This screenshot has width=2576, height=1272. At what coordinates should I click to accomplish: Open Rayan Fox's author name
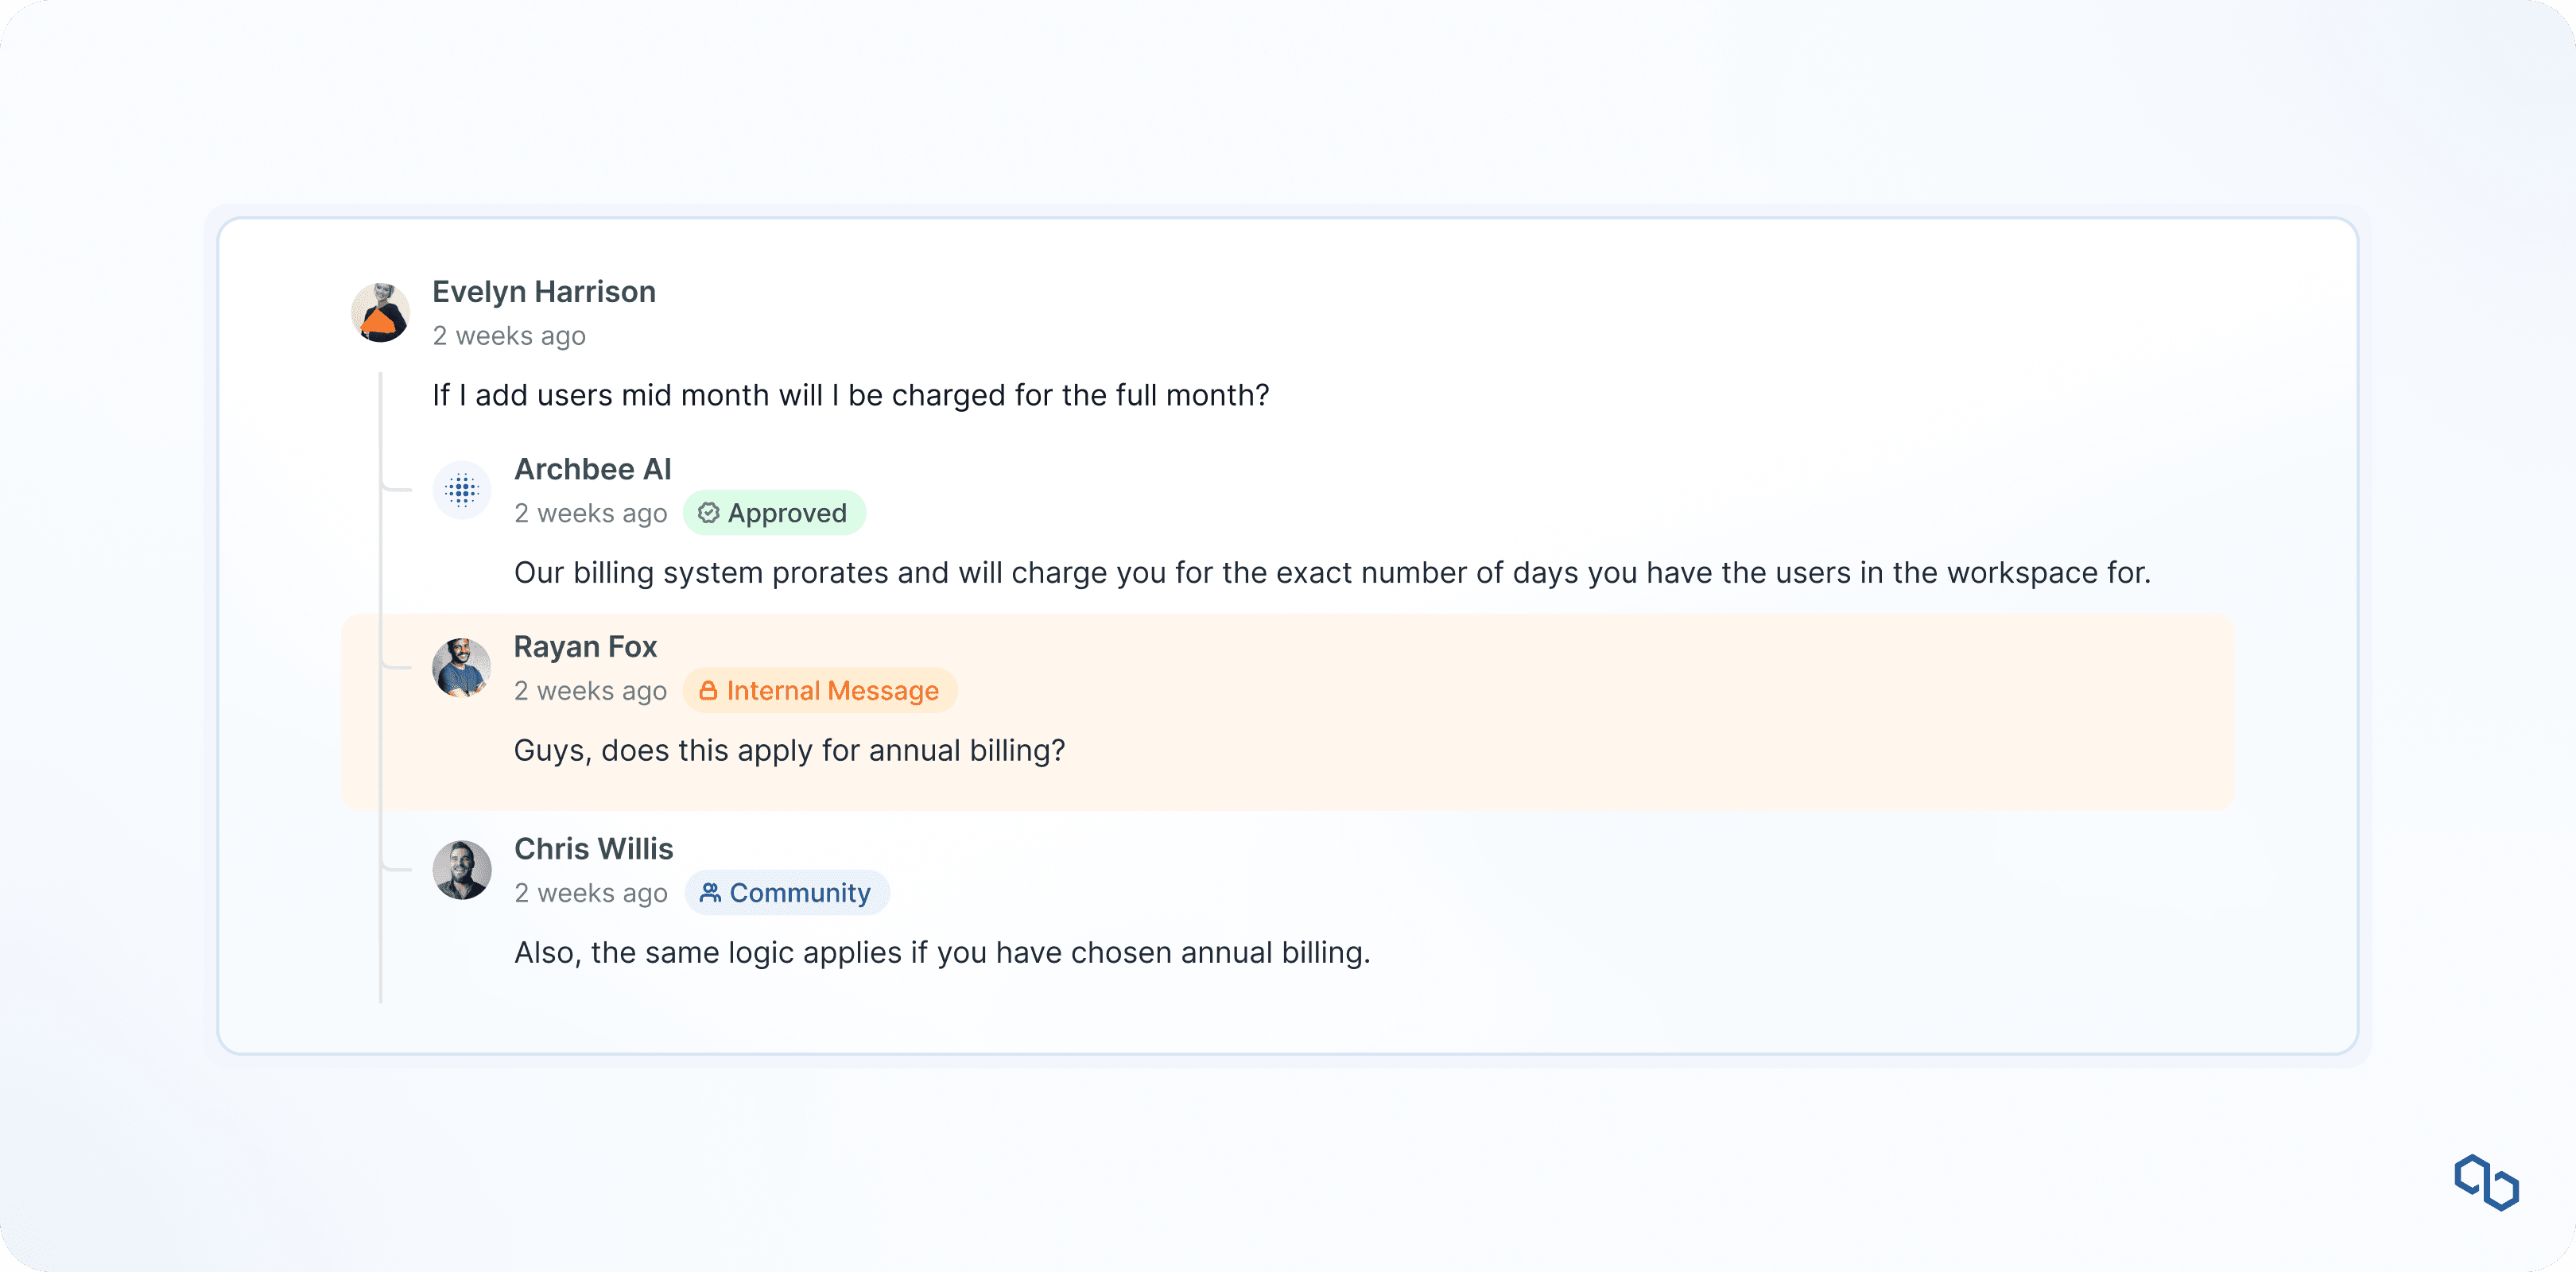pyautogui.click(x=585, y=647)
